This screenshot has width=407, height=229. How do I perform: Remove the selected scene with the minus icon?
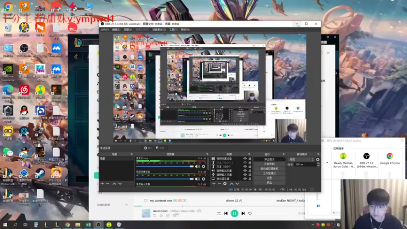[108, 184]
